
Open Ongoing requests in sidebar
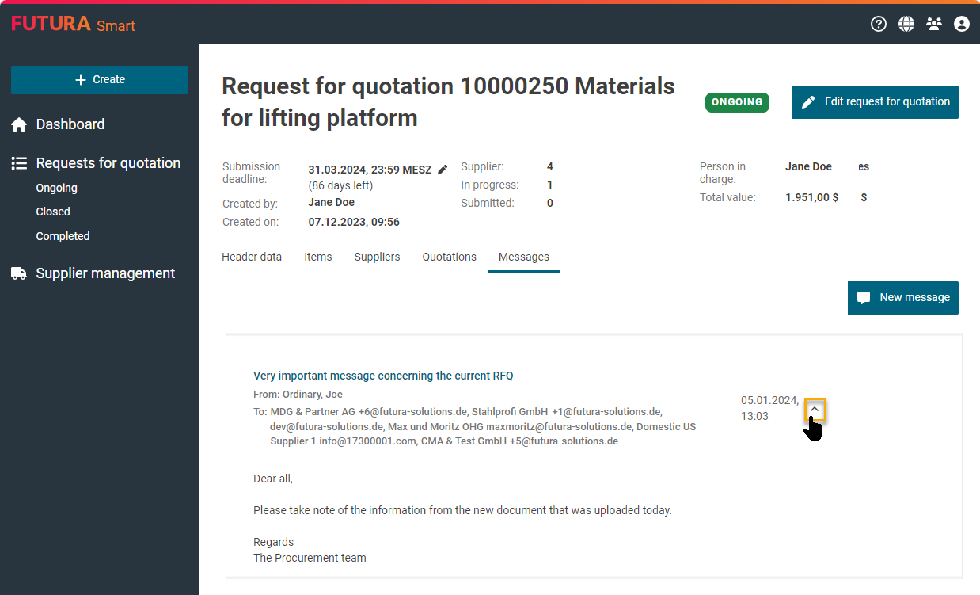(56, 188)
